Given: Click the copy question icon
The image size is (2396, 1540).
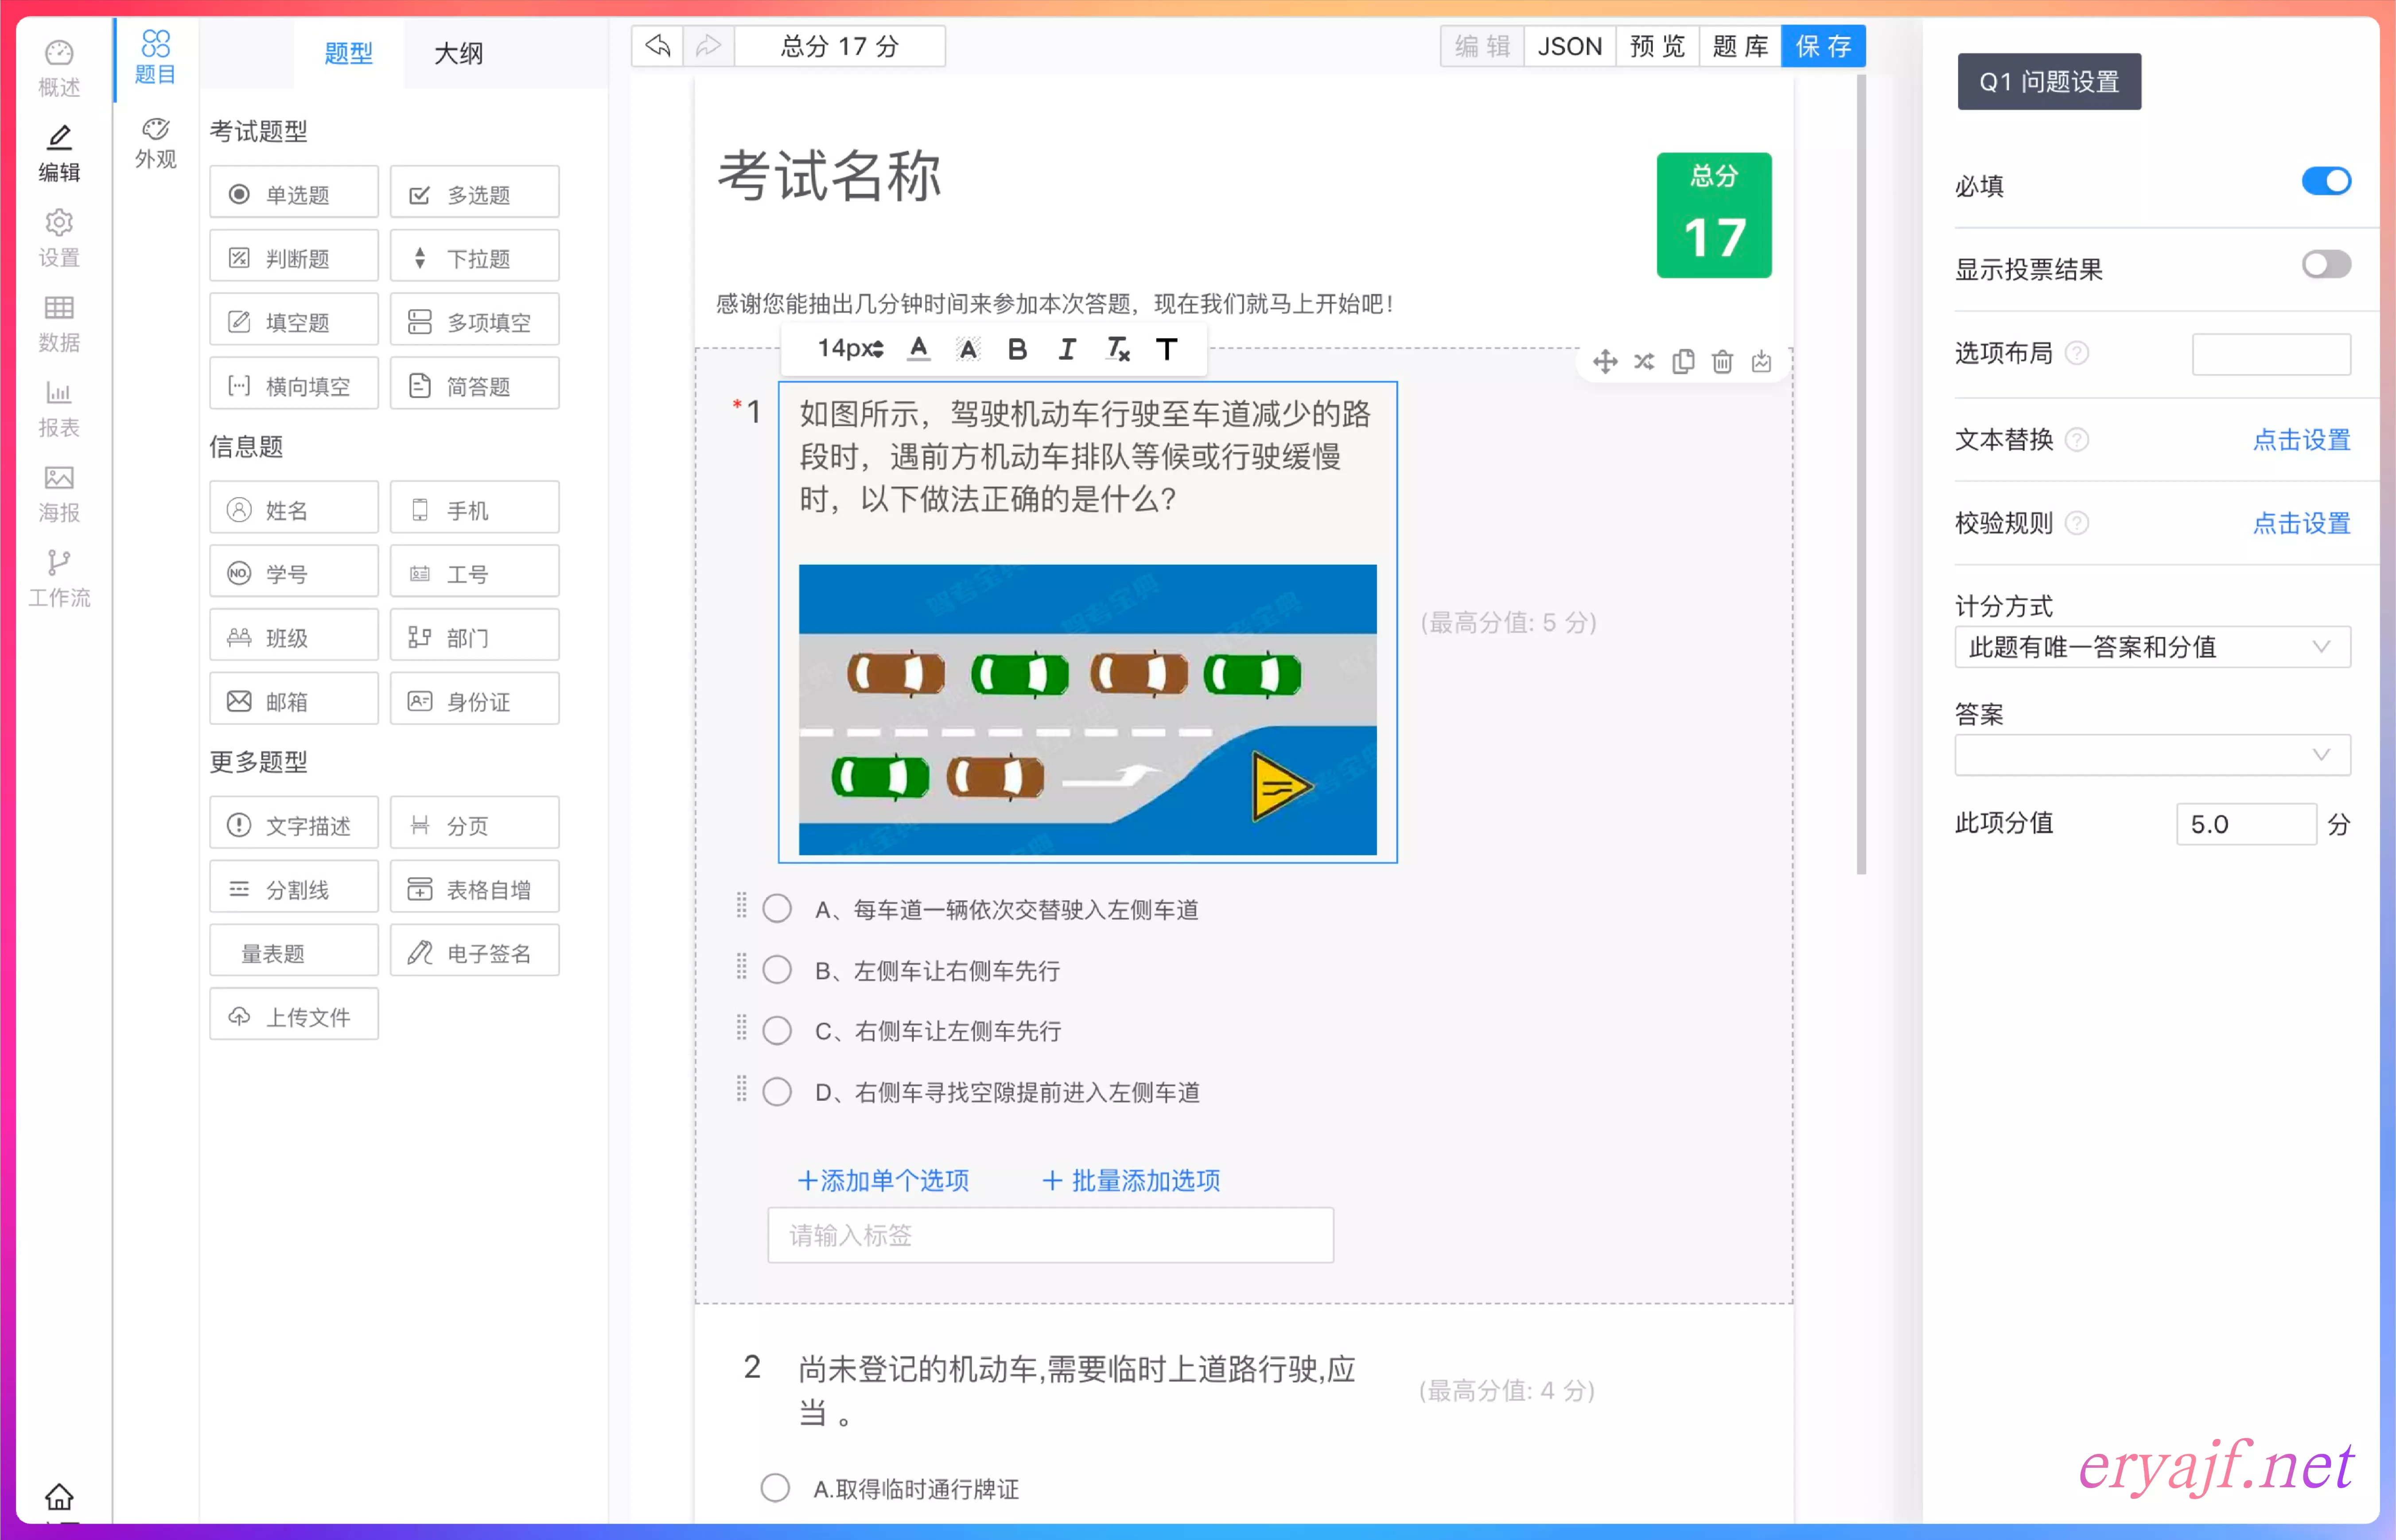Looking at the screenshot, I should coord(1683,361).
